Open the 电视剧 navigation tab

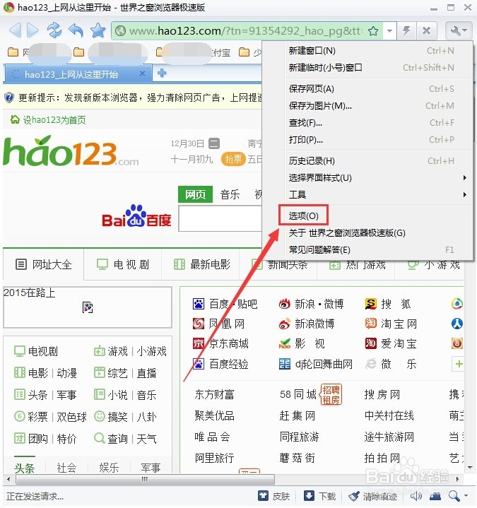click(x=123, y=264)
